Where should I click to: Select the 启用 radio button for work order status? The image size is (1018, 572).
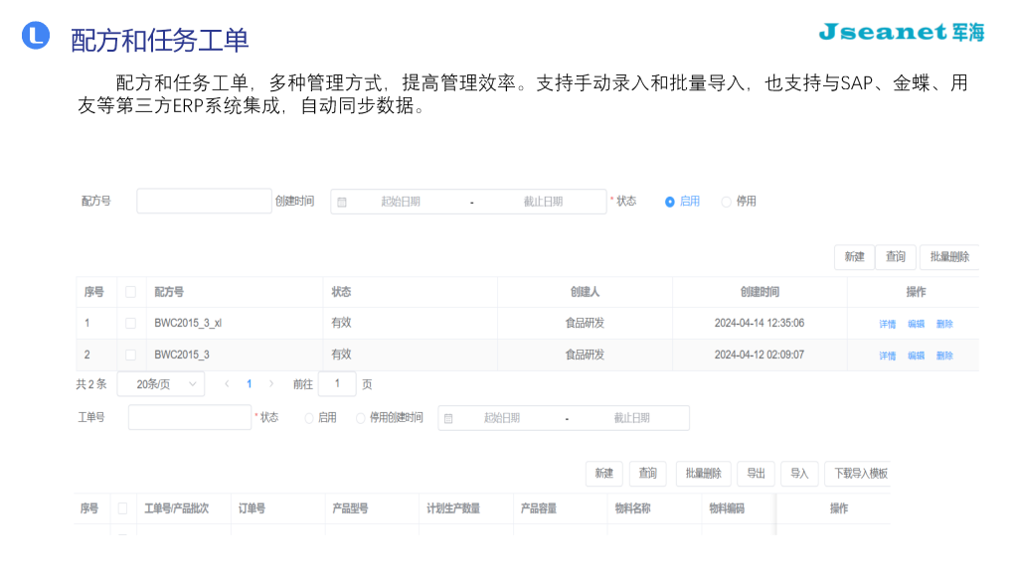308,417
